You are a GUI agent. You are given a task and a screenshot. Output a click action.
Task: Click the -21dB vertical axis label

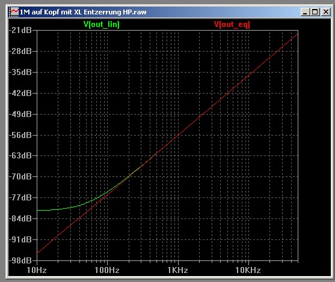[20, 30]
